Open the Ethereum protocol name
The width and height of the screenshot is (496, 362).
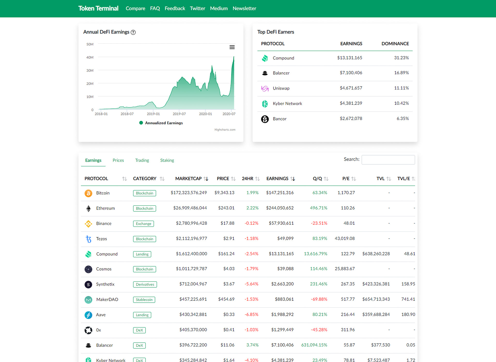pyautogui.click(x=105, y=208)
